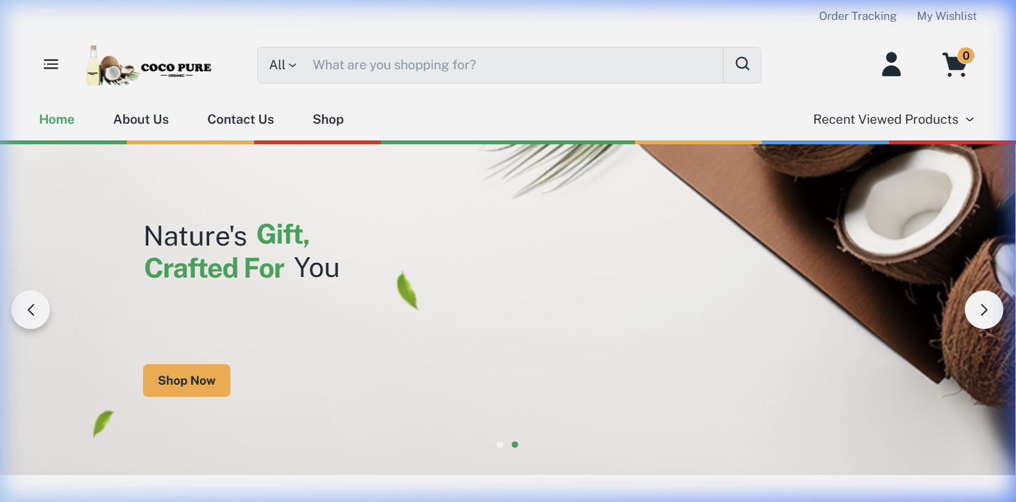
Task: Open the About Us page
Action: click(x=141, y=119)
